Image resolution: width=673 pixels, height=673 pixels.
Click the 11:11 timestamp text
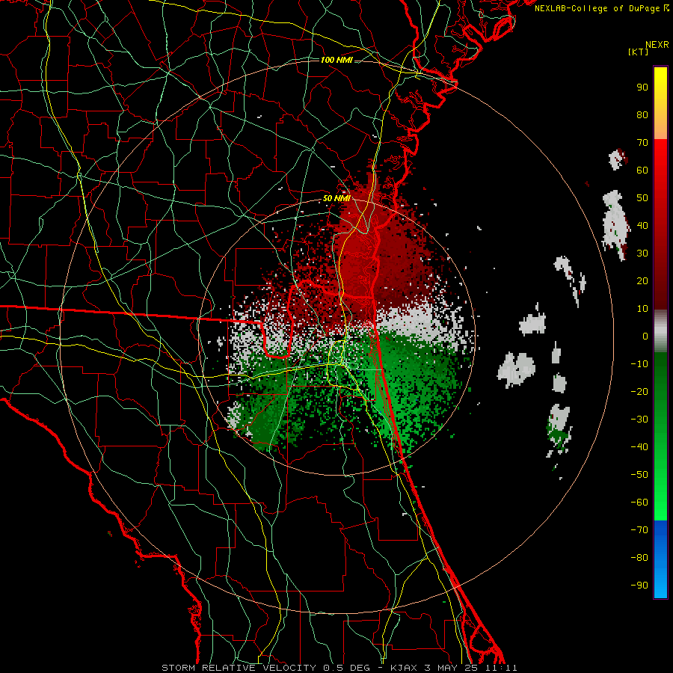point(501,668)
